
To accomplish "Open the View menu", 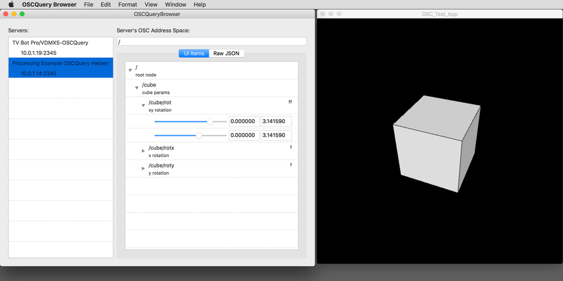I will click(x=151, y=4).
